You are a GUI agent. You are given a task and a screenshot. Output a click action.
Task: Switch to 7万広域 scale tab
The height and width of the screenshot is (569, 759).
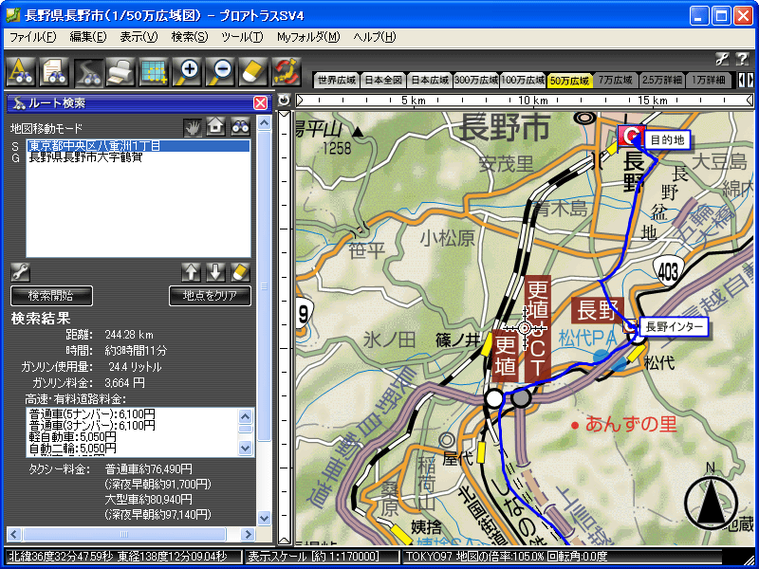click(616, 81)
